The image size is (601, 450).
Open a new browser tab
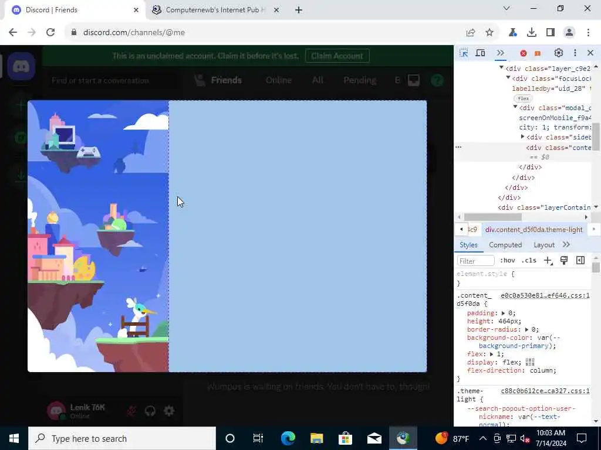[299, 11]
